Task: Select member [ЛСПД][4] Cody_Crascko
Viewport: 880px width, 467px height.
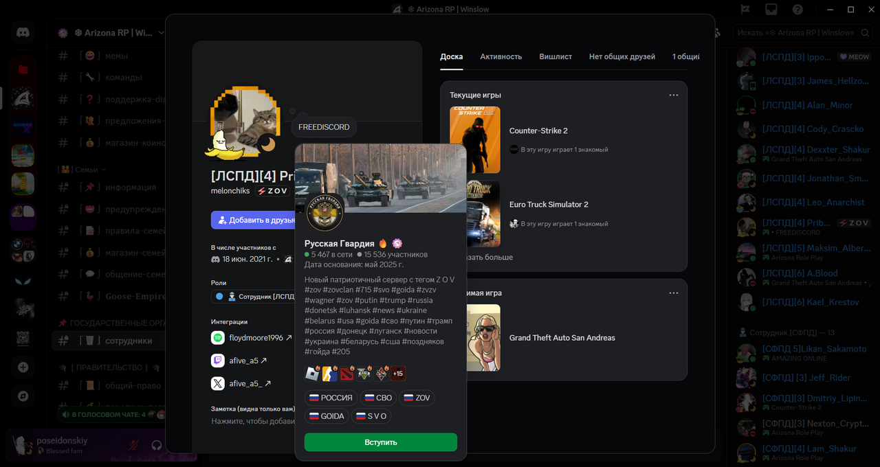Action: [x=803, y=129]
